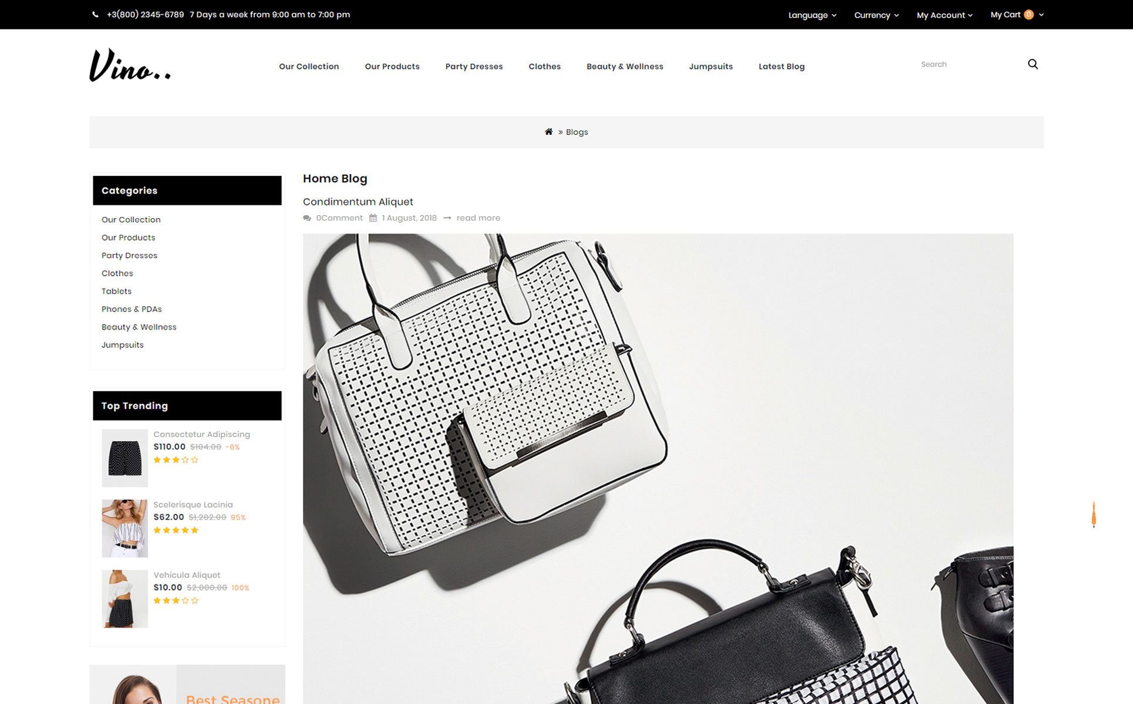Image resolution: width=1133 pixels, height=704 pixels.
Task: Click the calendar icon beside 1 August, 2018
Action: (373, 218)
